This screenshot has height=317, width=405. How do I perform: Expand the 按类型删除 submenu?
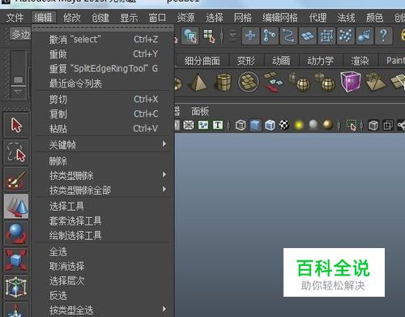104,176
